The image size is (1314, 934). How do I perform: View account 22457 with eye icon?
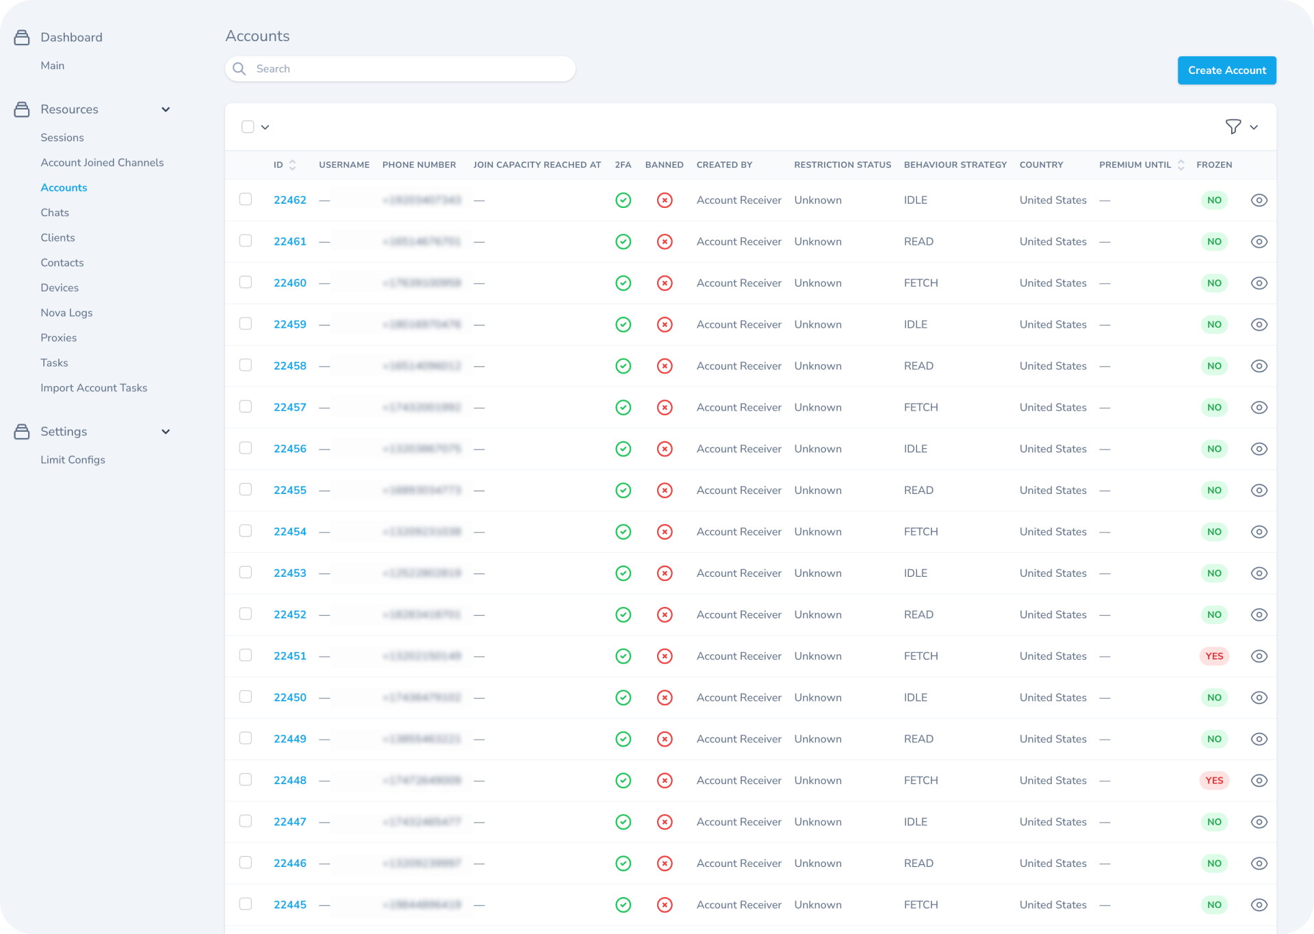pyautogui.click(x=1259, y=408)
